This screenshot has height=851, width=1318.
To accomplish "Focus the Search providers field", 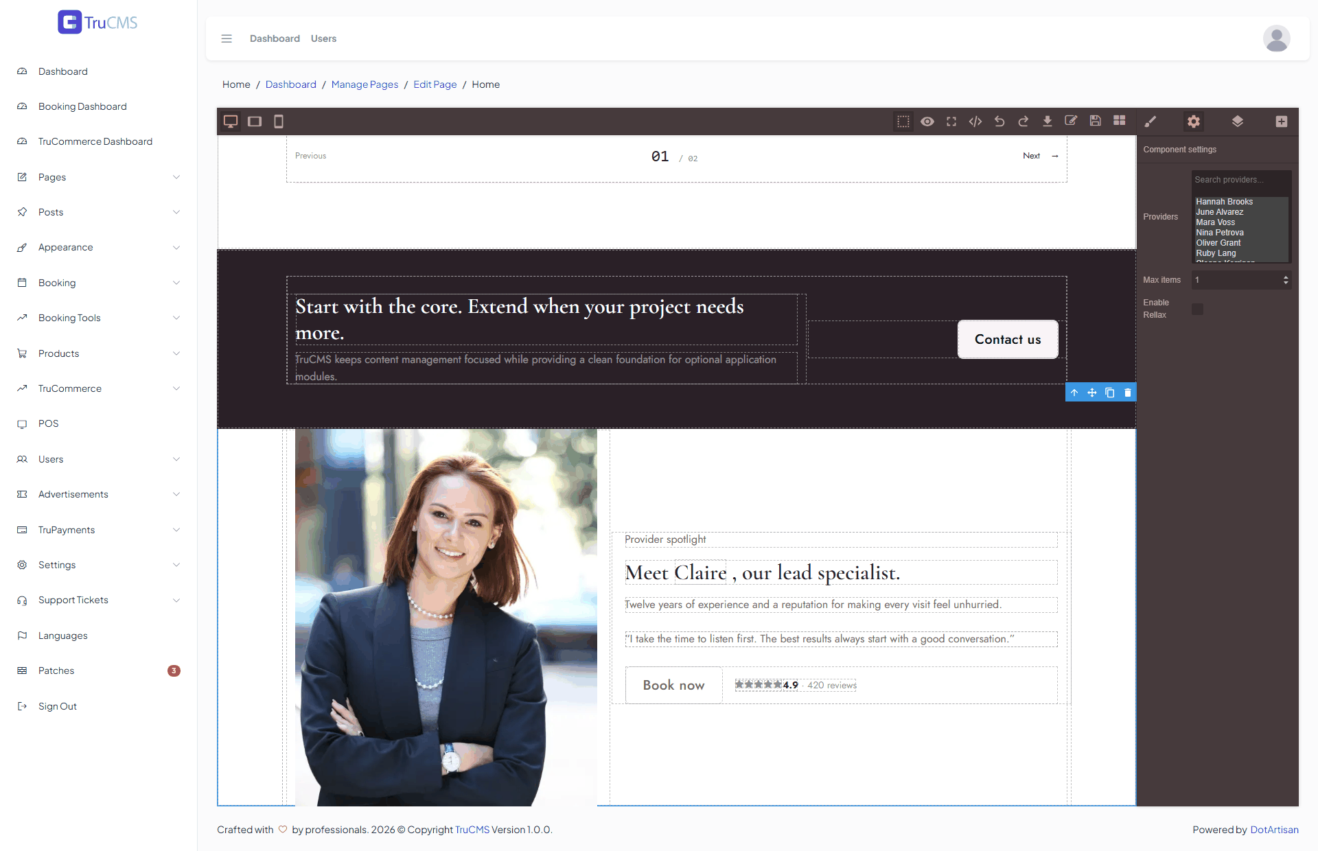I will [1241, 180].
